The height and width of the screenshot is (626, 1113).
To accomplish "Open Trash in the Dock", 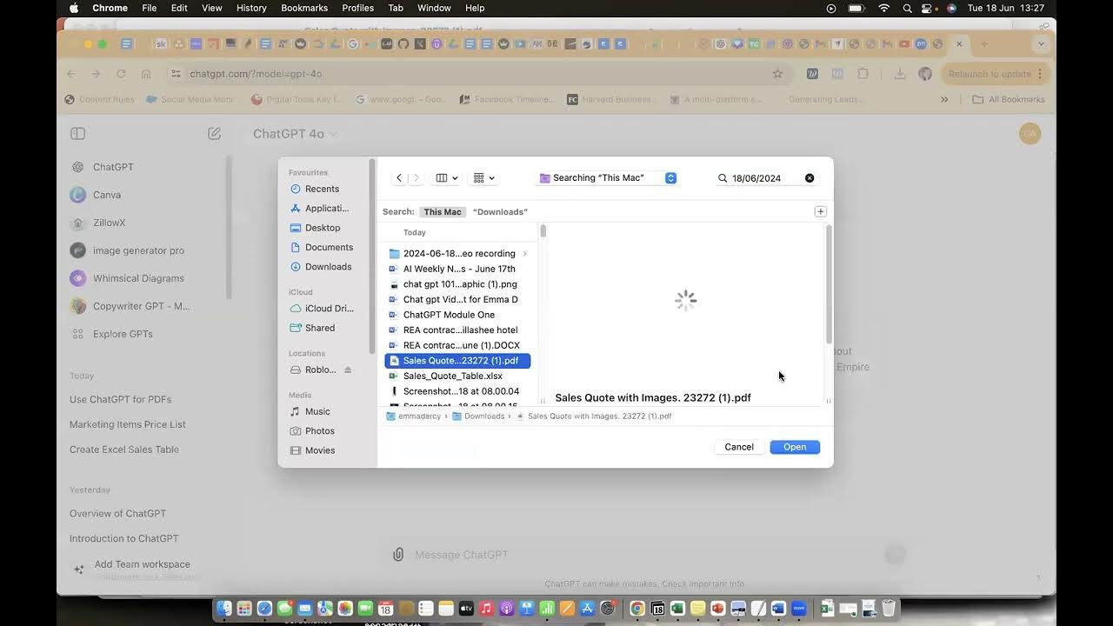I will [x=889, y=609].
